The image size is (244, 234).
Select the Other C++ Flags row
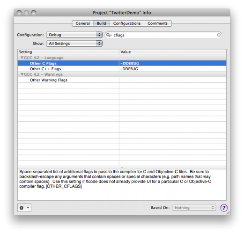122,69
